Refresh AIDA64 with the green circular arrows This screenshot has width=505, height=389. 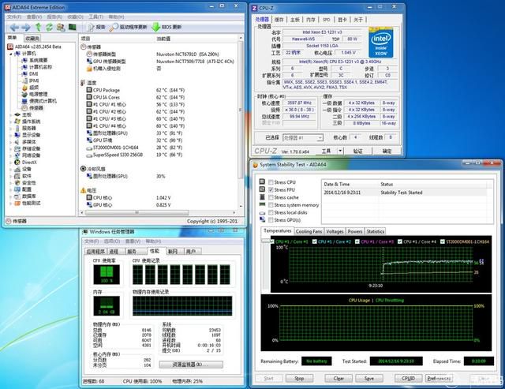click(49, 27)
